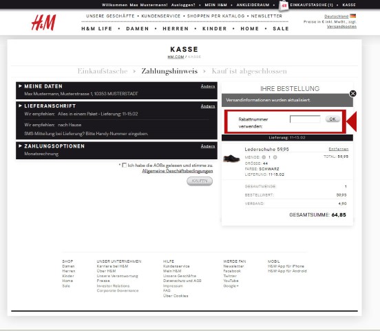This screenshot has width=380, height=331.
Task: Click HM.COM breadcrumb link
Action: click(x=176, y=57)
